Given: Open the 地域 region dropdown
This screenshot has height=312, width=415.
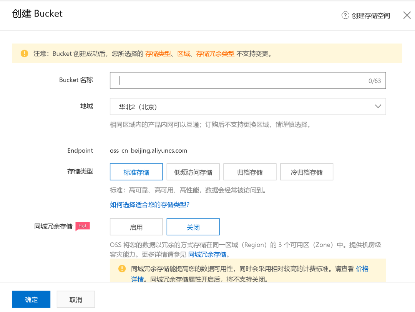Looking at the screenshot, I should 248,107.
